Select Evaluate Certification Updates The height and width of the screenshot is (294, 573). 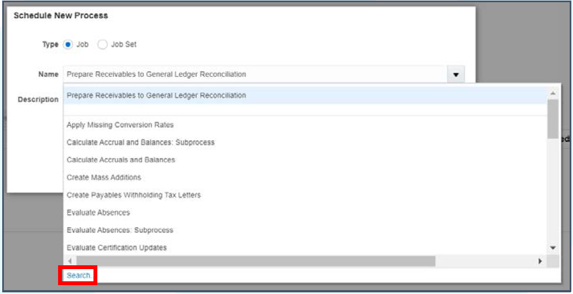pyautogui.click(x=116, y=248)
